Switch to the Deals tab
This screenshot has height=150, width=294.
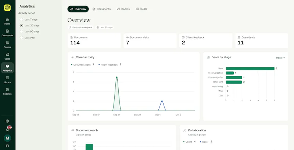tap(141, 9)
